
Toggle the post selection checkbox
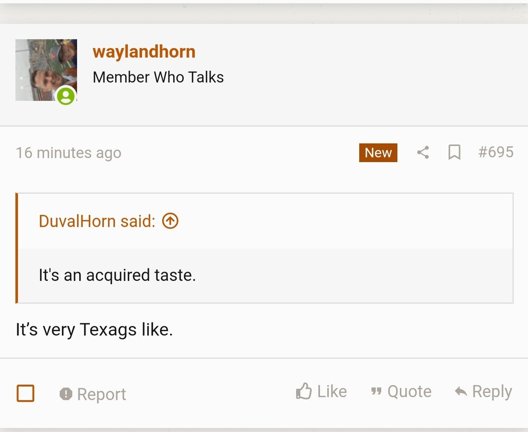pos(25,393)
